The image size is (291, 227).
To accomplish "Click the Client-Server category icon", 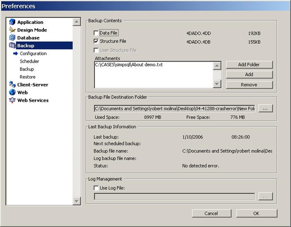I will [x=12, y=85].
